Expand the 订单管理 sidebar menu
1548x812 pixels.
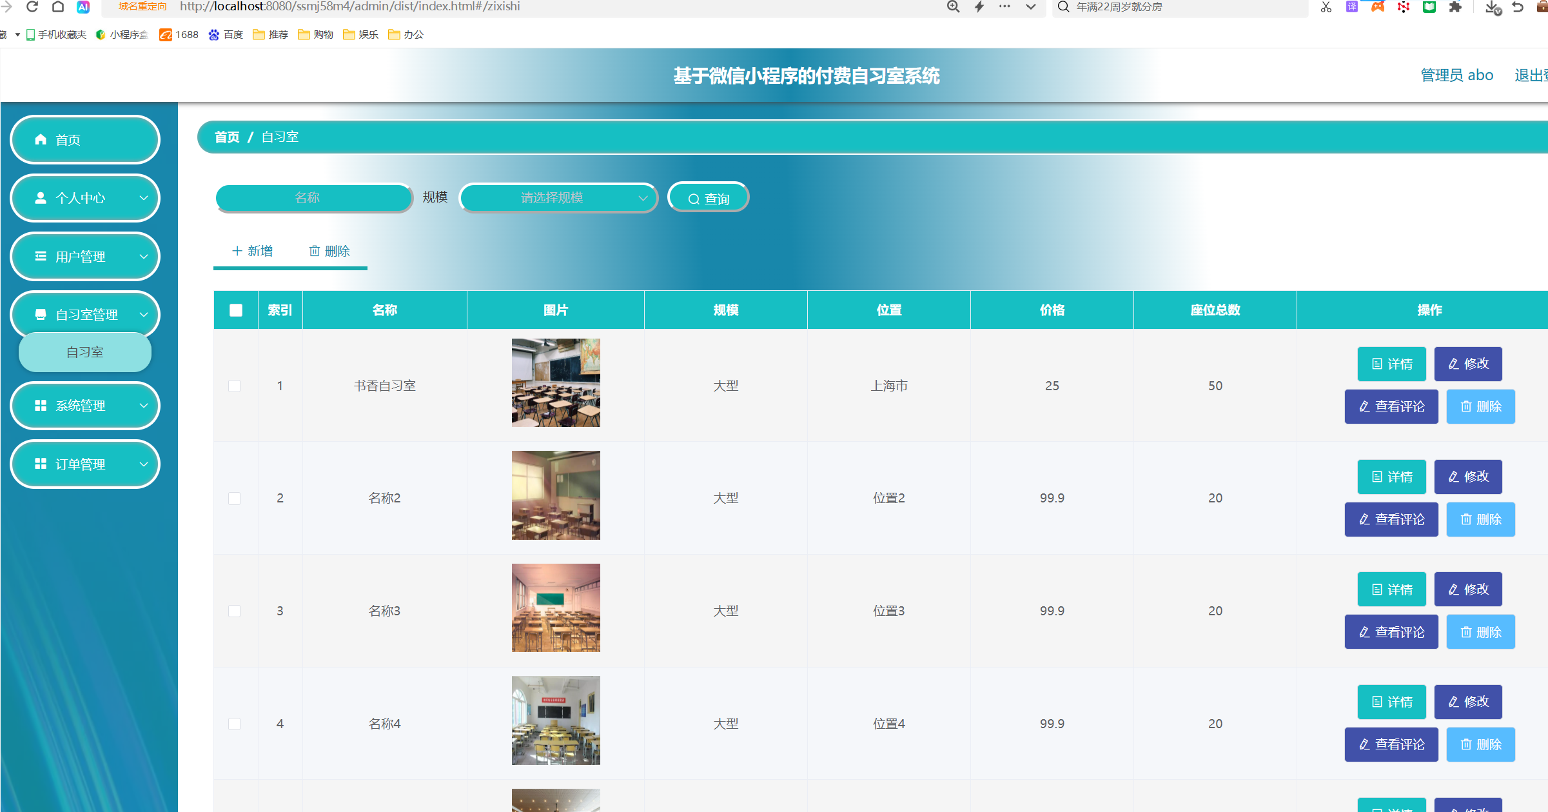pyautogui.click(x=85, y=464)
